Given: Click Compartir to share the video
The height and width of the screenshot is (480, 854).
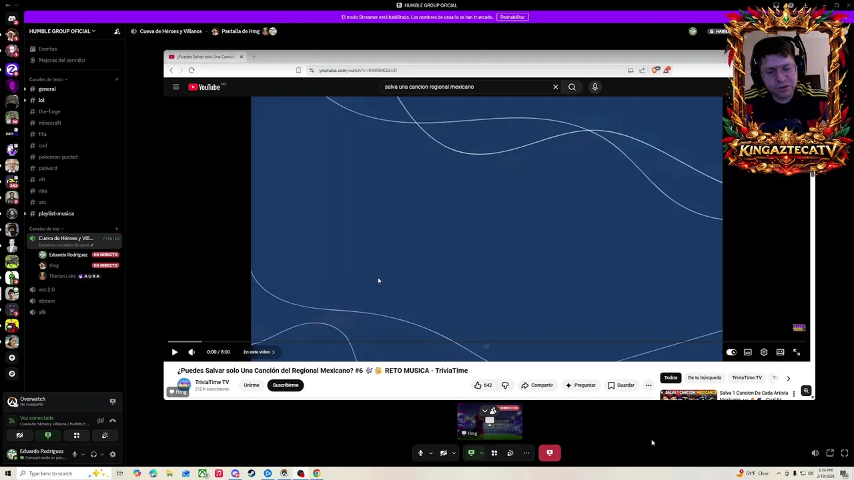Looking at the screenshot, I should click(537, 385).
